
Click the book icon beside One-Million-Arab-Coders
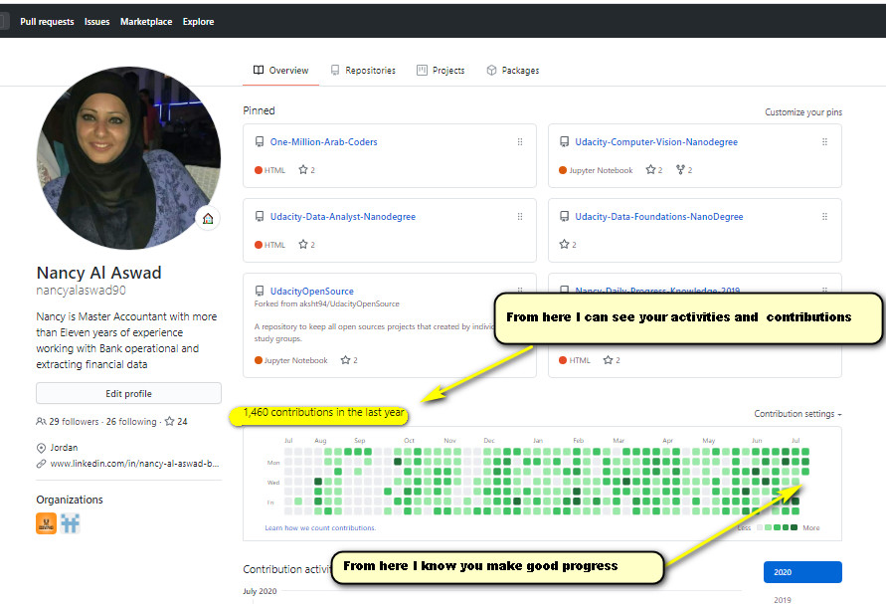click(x=261, y=142)
